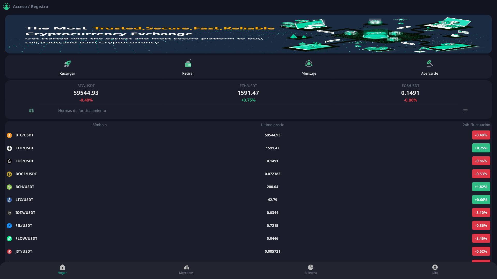
Task: Click the Bitcoin coin icon
Action: click(9, 135)
